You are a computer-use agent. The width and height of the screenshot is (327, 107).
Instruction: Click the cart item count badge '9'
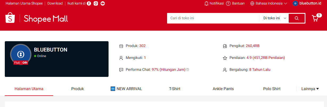pyautogui.click(x=319, y=15)
